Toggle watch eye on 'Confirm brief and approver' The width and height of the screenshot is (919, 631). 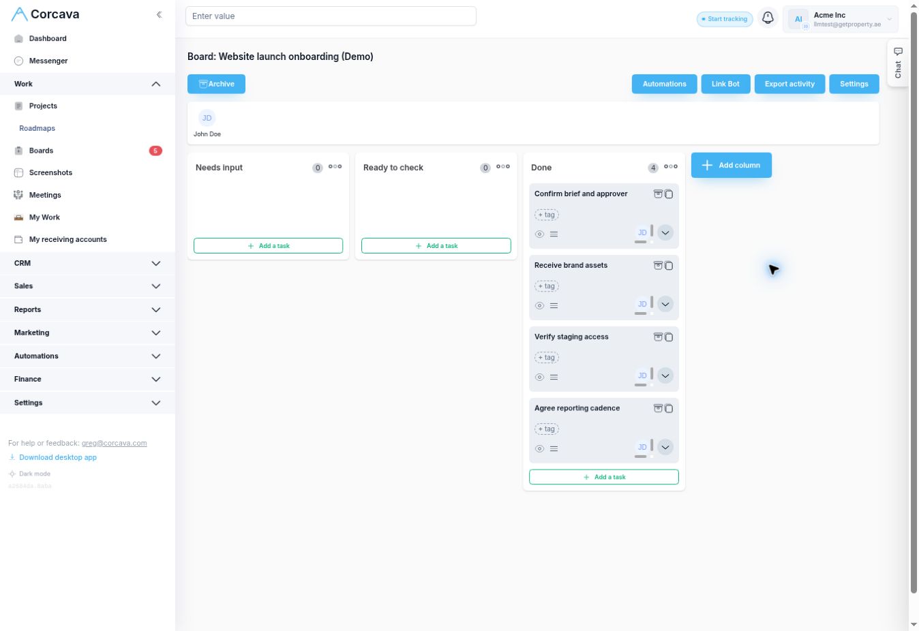coord(539,234)
